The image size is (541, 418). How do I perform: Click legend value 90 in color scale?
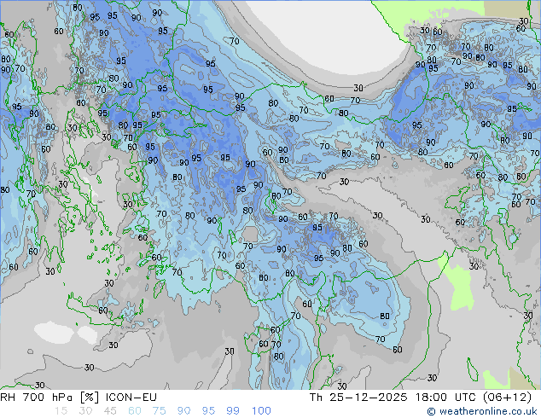pos(183,411)
